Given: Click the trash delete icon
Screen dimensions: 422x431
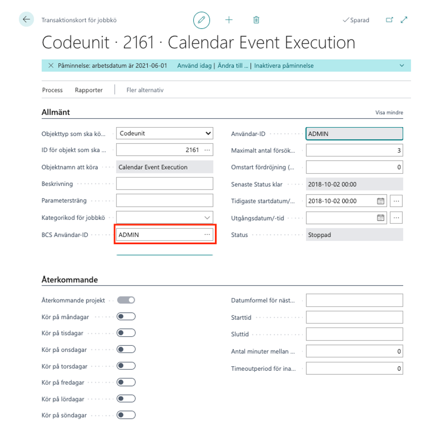Looking at the screenshot, I should [256, 20].
